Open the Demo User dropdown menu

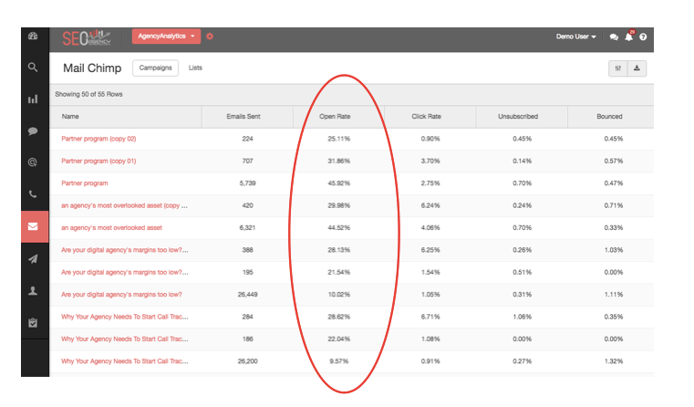click(x=575, y=37)
